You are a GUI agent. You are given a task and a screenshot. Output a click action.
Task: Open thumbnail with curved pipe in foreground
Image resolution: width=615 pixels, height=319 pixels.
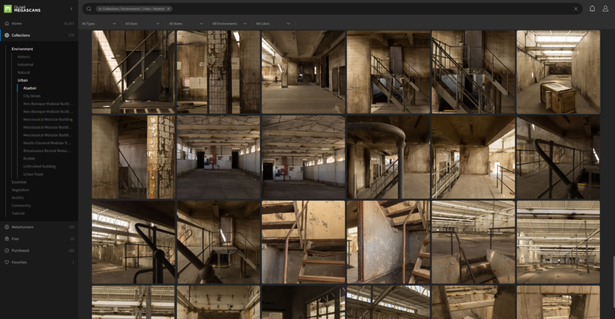pyautogui.click(x=389, y=157)
